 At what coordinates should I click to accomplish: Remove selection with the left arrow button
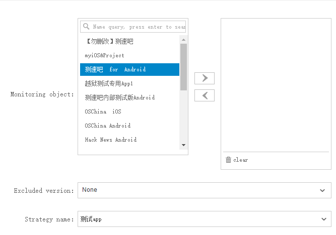pyautogui.click(x=205, y=95)
